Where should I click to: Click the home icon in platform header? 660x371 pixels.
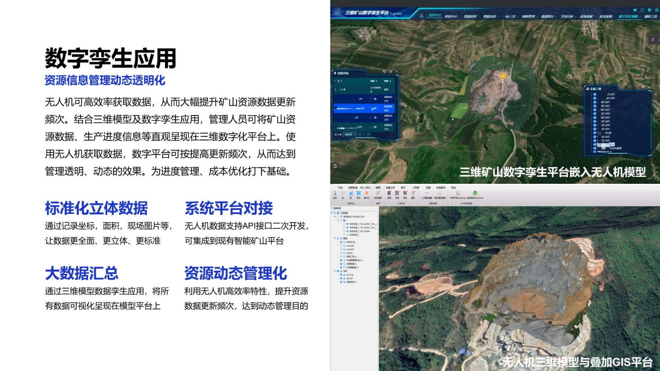[635, 10]
